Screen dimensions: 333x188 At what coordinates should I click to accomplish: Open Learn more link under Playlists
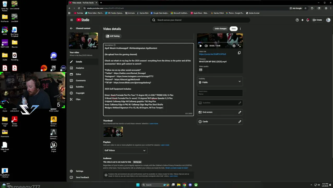pyautogui.click(x=165, y=145)
